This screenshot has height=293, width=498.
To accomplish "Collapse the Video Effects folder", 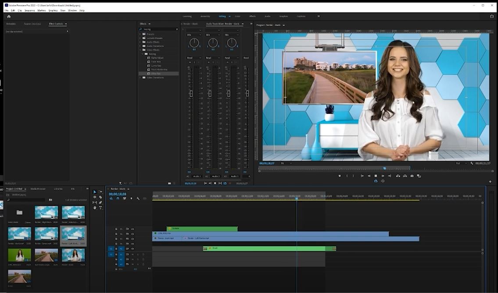I will (140, 50).
